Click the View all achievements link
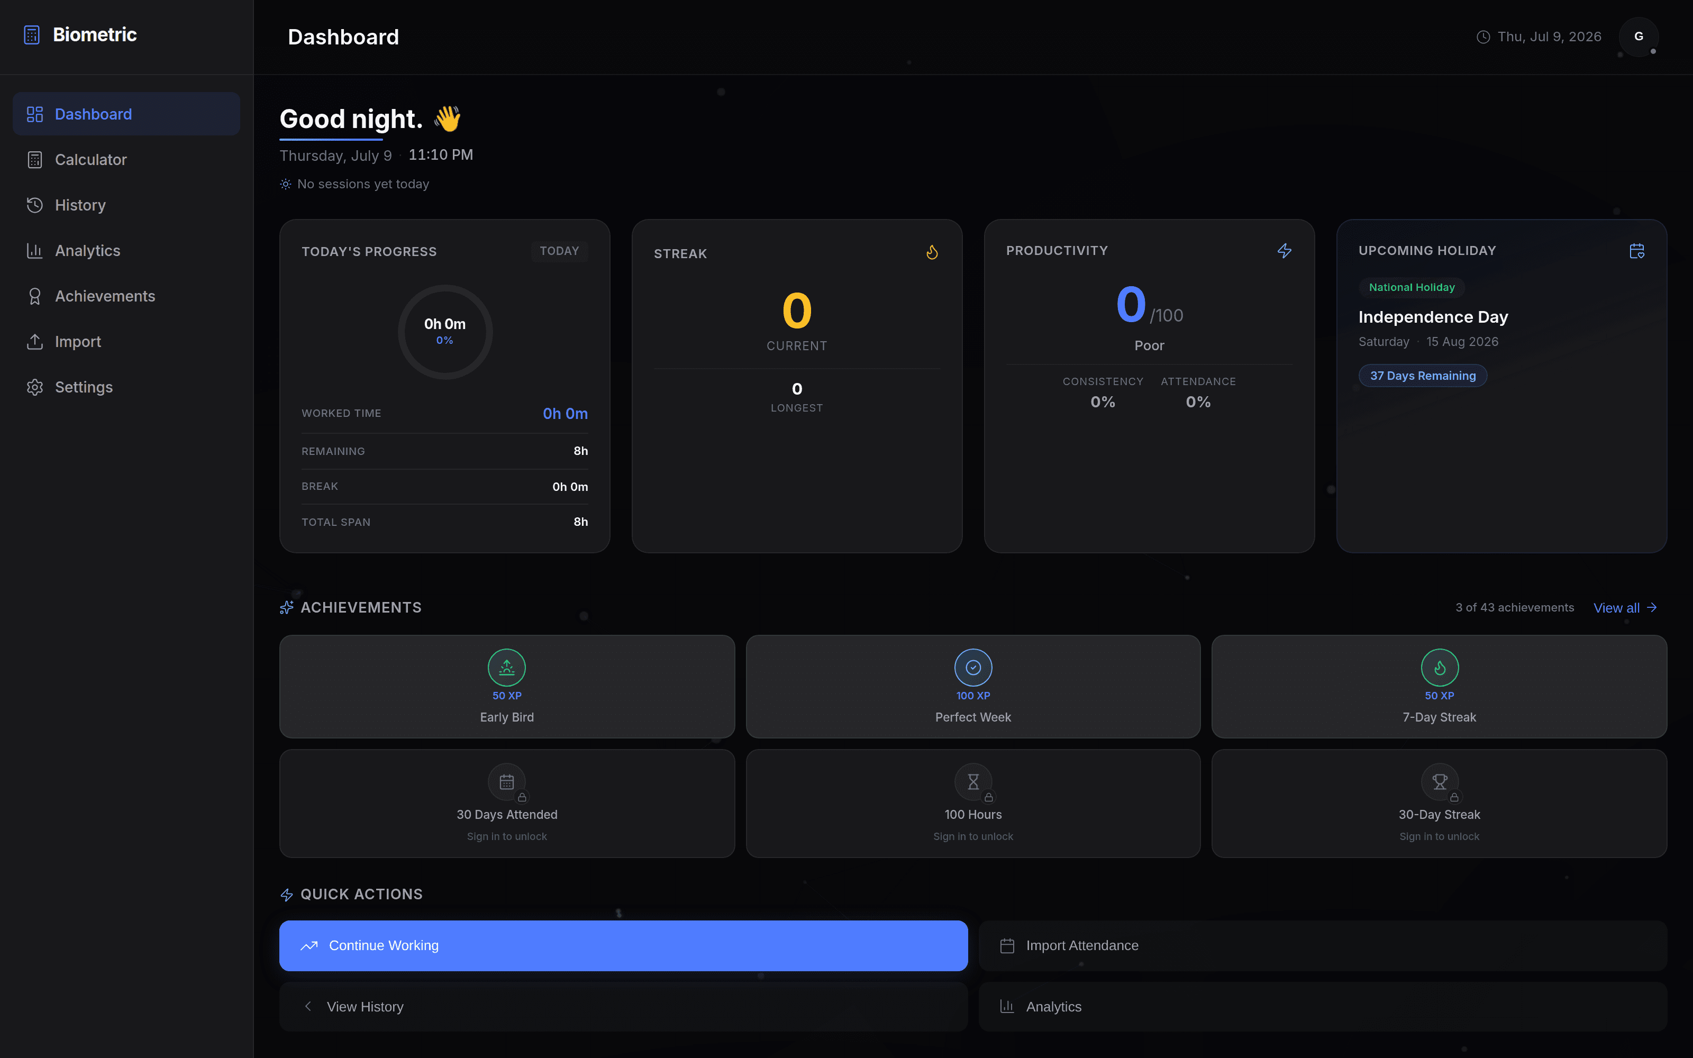 1625,607
